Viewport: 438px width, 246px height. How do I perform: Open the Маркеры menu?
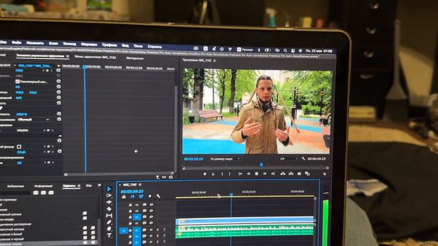pyautogui.click(x=89, y=44)
